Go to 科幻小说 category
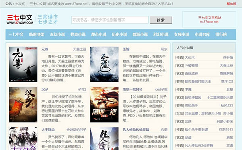The height and width of the screenshot is (150, 242). [x=161, y=34]
